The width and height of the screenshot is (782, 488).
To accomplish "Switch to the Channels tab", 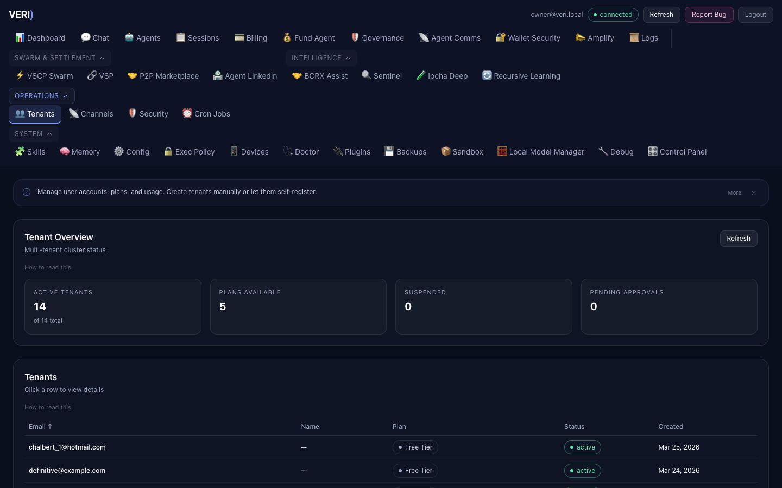I will [91, 114].
